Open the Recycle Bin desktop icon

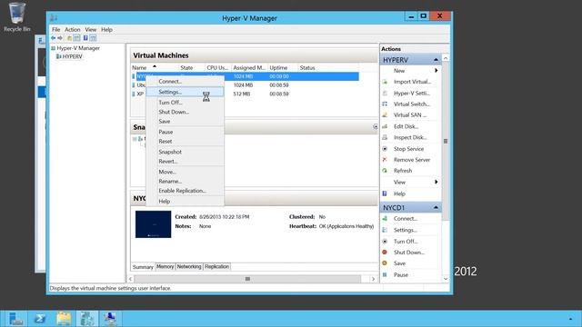point(16,17)
